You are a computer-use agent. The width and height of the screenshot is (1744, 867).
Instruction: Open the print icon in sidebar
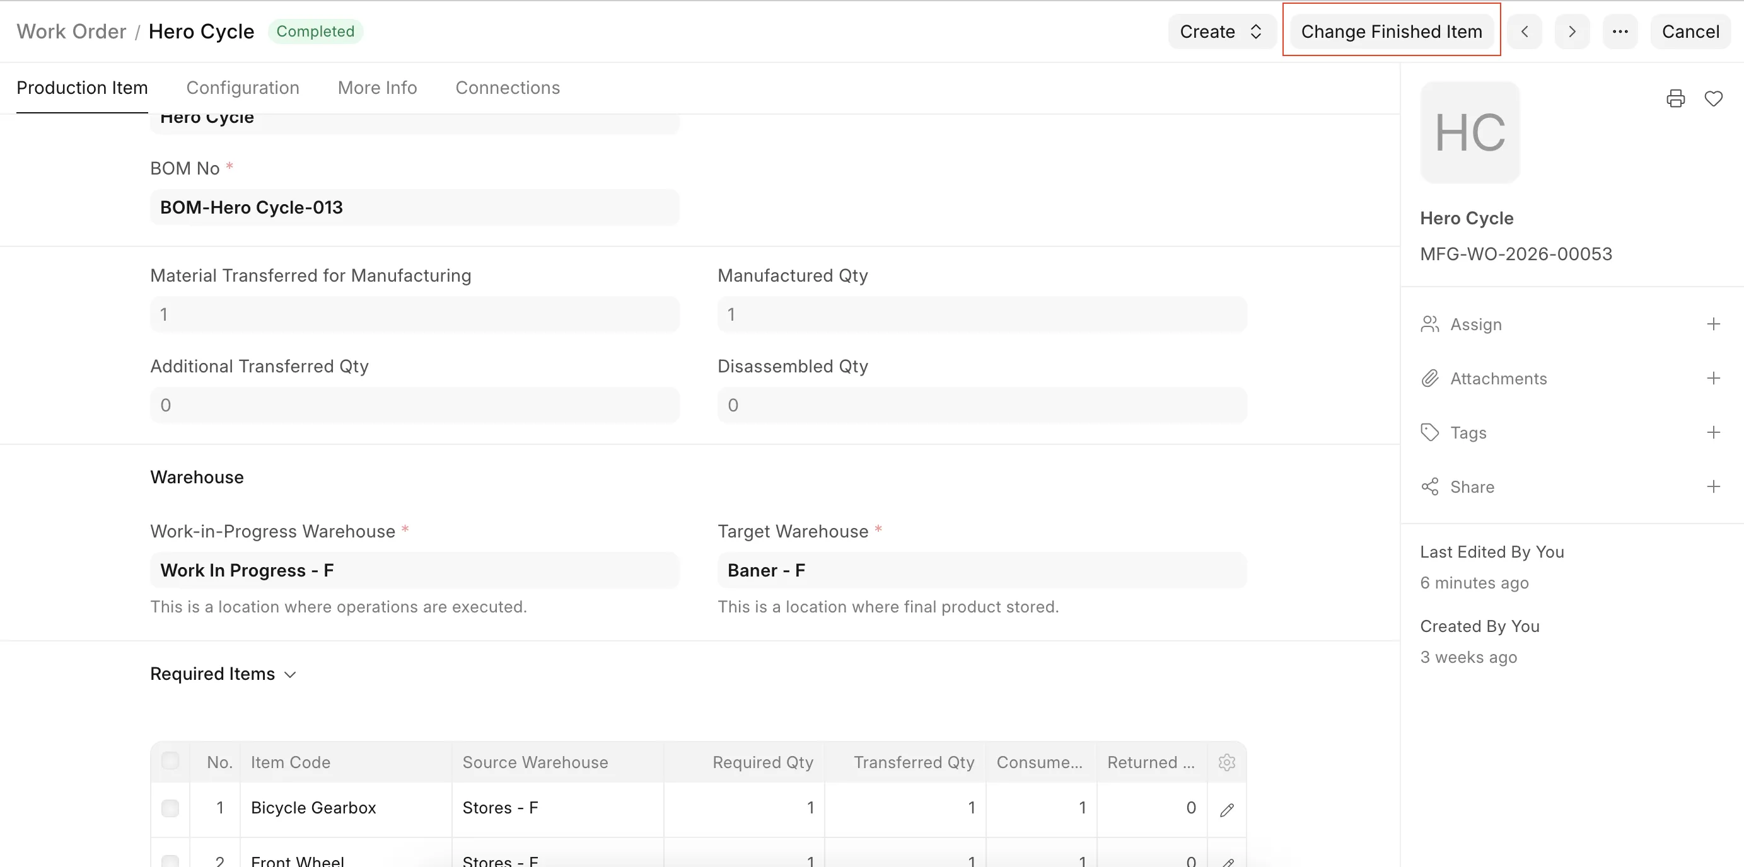click(x=1675, y=99)
